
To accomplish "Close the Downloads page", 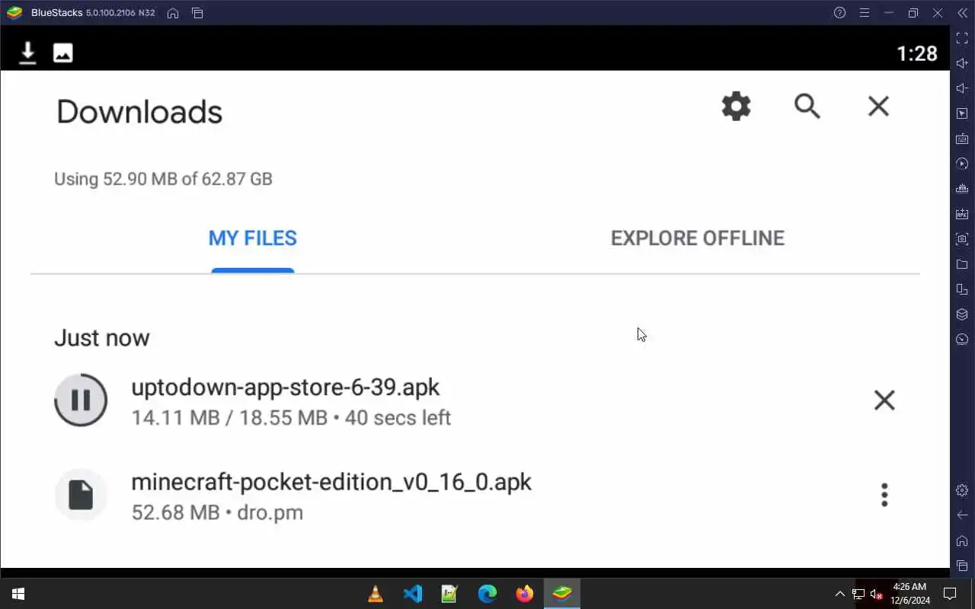I will 878,107.
